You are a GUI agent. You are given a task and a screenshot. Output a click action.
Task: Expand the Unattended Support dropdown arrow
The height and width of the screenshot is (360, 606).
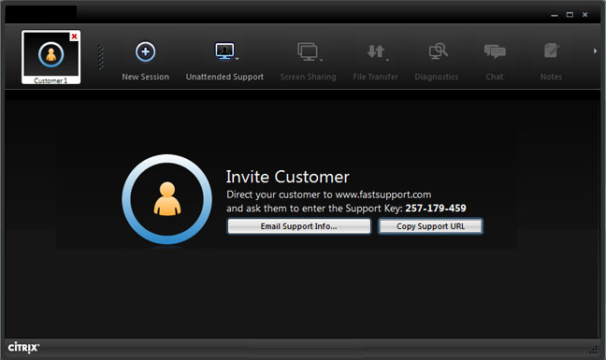[238, 59]
